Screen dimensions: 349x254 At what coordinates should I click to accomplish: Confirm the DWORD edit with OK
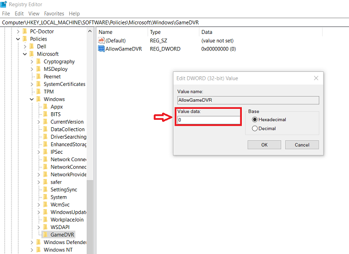[264, 145]
